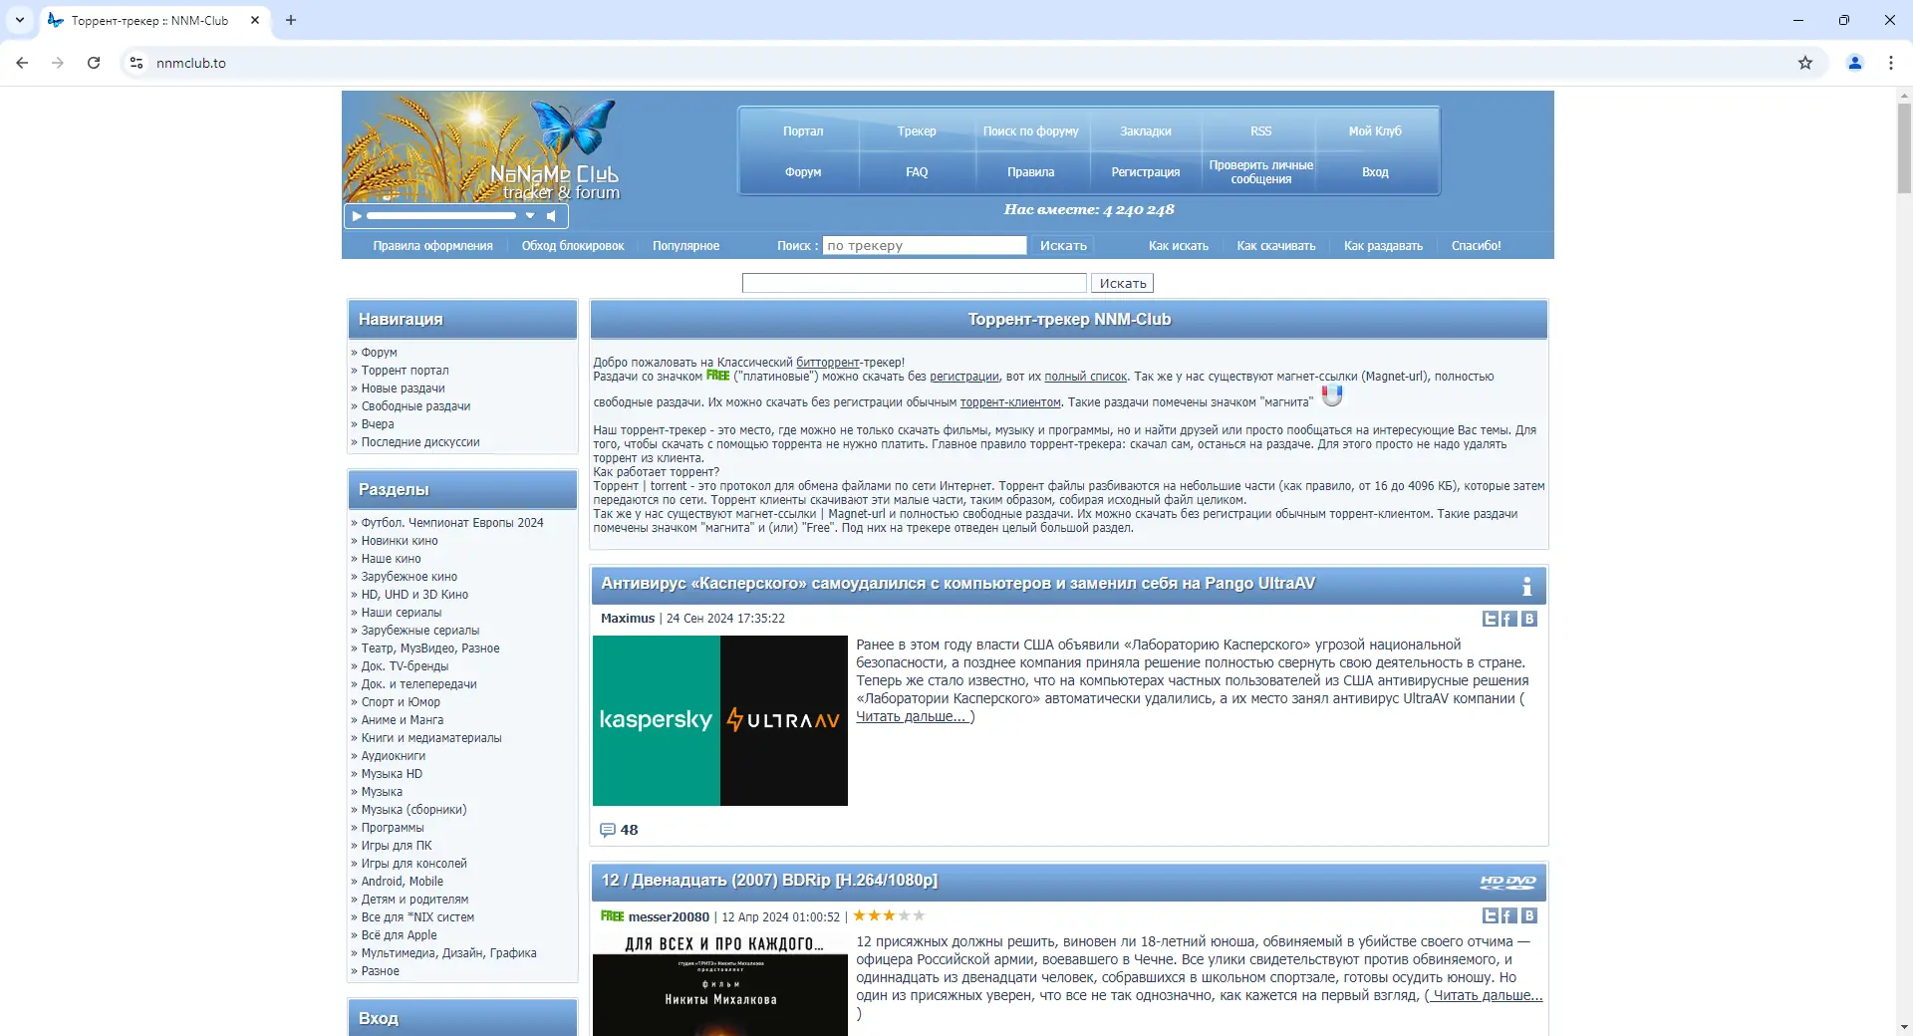Focus the 'по трекеру' search field
Viewport: 1913px width, 1036px height.
925,245
